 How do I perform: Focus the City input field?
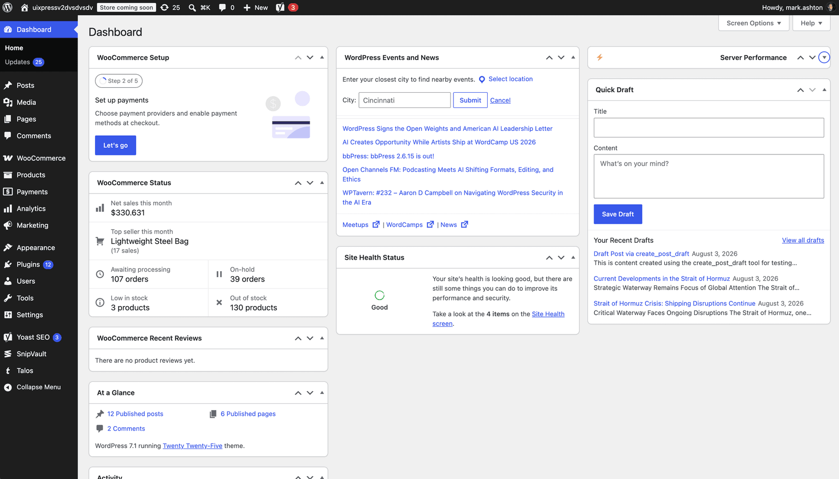point(405,100)
